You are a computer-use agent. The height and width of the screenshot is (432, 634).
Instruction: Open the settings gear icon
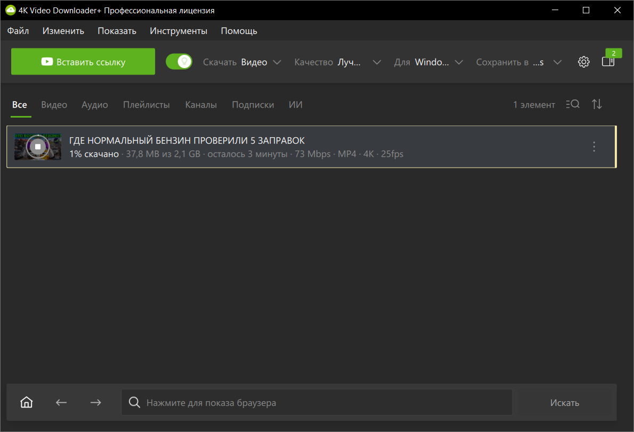pyautogui.click(x=583, y=62)
